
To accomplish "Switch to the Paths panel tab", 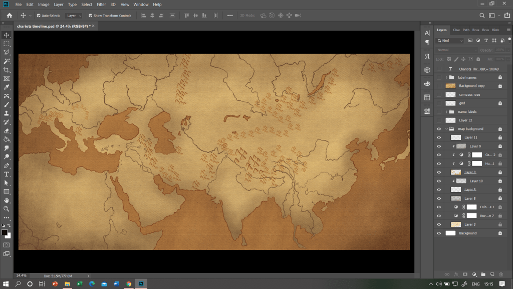I will 466,30.
